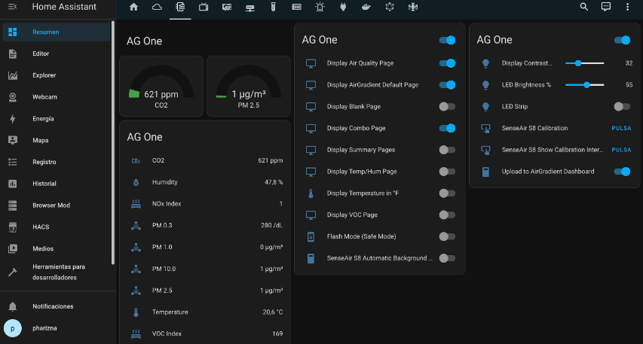The width and height of the screenshot is (643, 344).
Task: Click the Medios play icon
Action: coord(13,248)
